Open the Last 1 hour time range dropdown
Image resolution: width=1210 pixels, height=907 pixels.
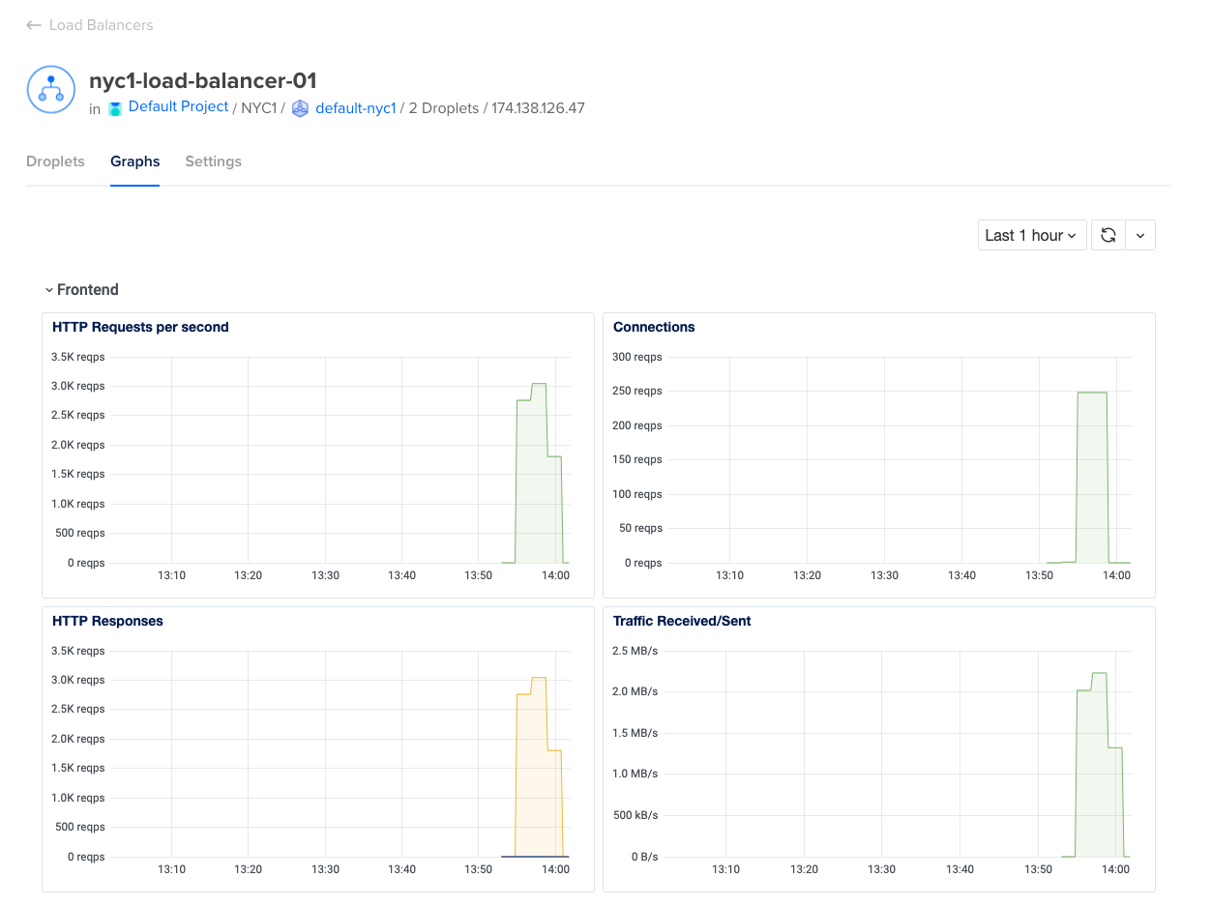coord(1032,235)
